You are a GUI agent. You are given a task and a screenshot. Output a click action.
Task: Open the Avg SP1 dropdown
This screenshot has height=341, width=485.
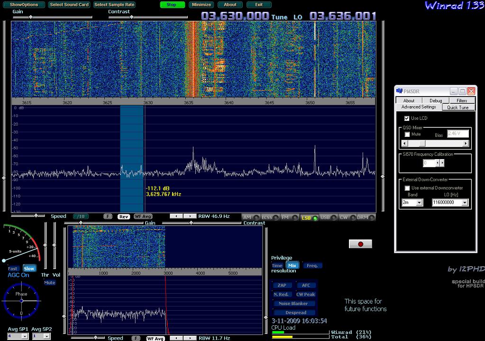[x=25, y=336]
